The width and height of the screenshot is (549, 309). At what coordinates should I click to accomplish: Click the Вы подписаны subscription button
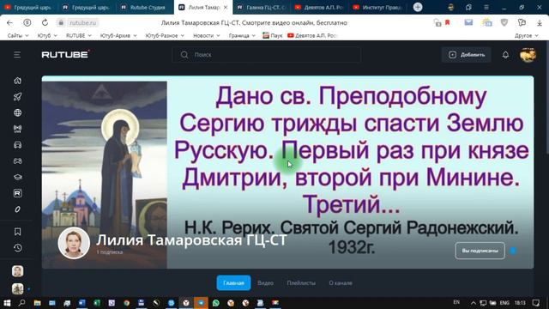(x=480, y=251)
